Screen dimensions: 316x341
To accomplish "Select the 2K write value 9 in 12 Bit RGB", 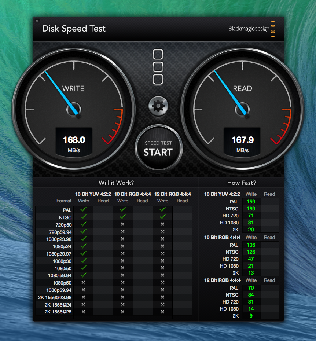I will (251, 316).
